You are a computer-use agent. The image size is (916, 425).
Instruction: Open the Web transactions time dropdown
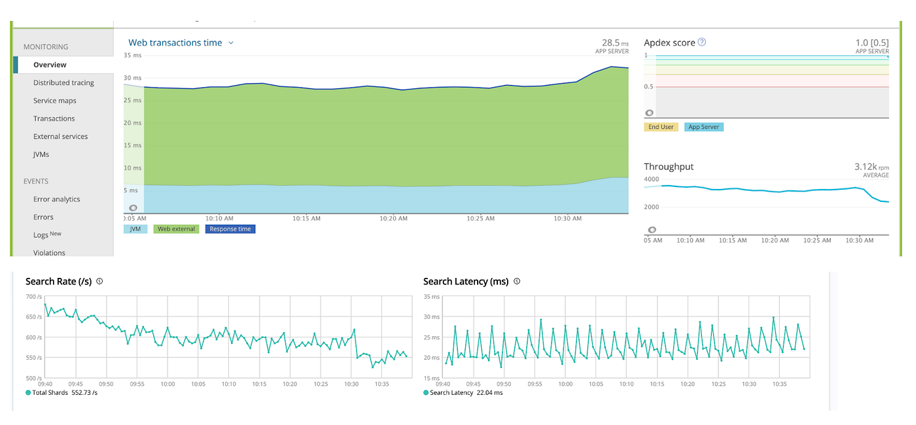point(181,42)
